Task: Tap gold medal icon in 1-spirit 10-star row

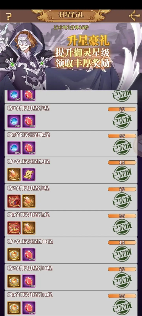Action: coord(14,255)
